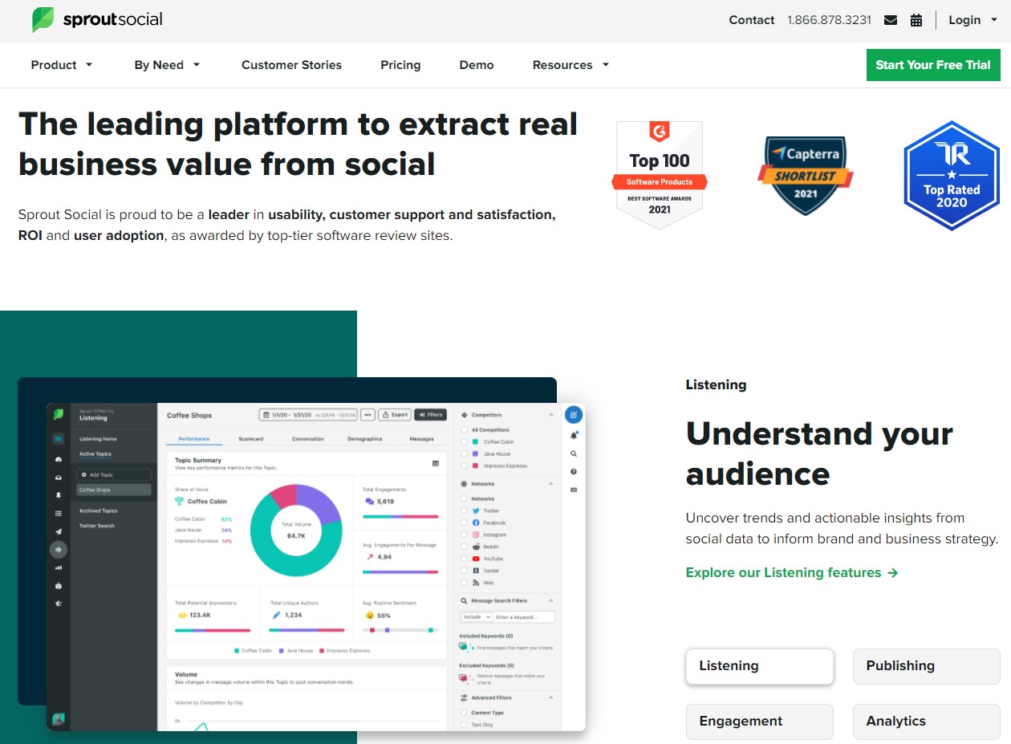The image size is (1011, 744).
Task: Check the Impresso Espresso checkbox
Action: coord(465,466)
